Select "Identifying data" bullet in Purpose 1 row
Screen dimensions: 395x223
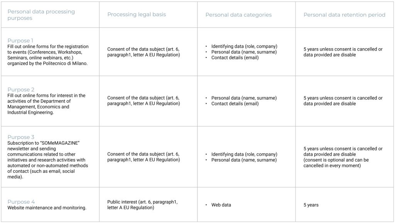244,46
